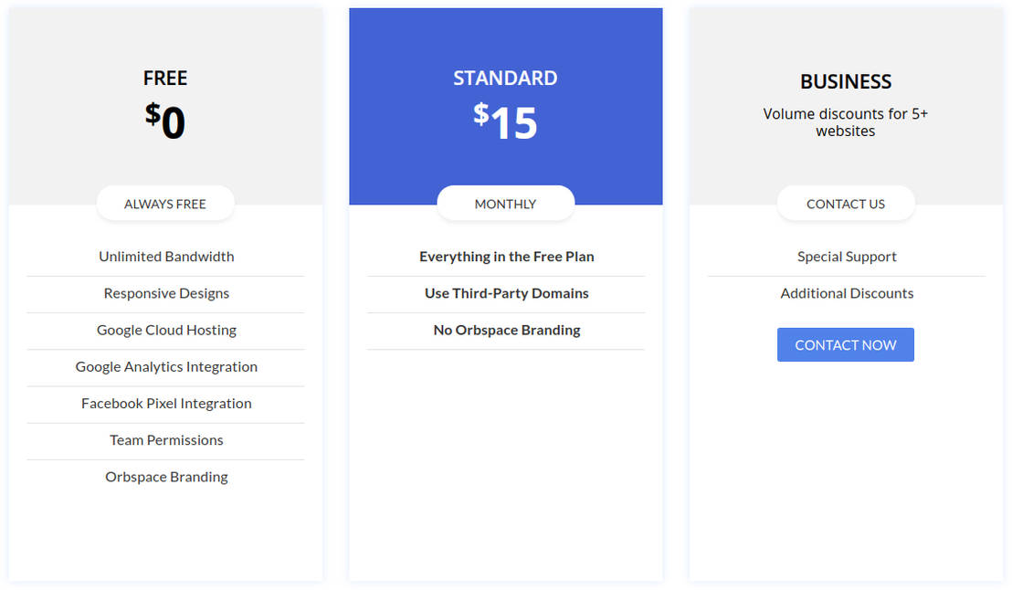Select the MONTHLY pill on Standard plan
Screen dimensions: 1012x590
pos(505,204)
